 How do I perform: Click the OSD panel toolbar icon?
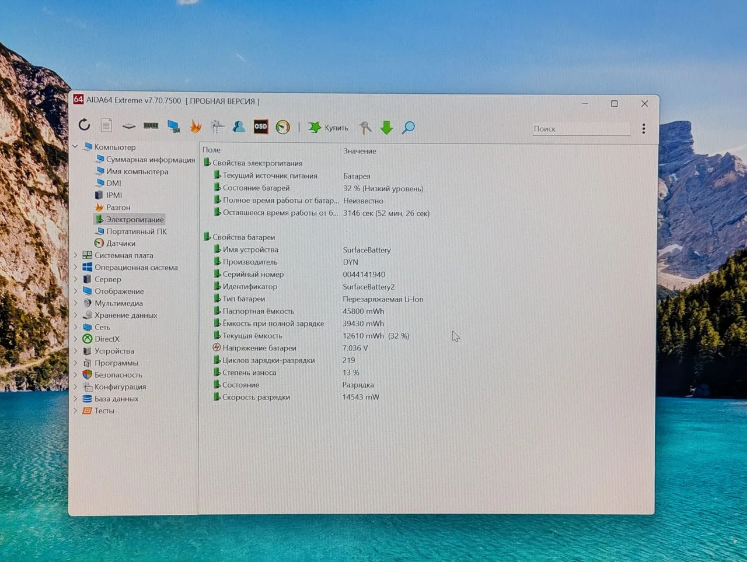click(261, 127)
